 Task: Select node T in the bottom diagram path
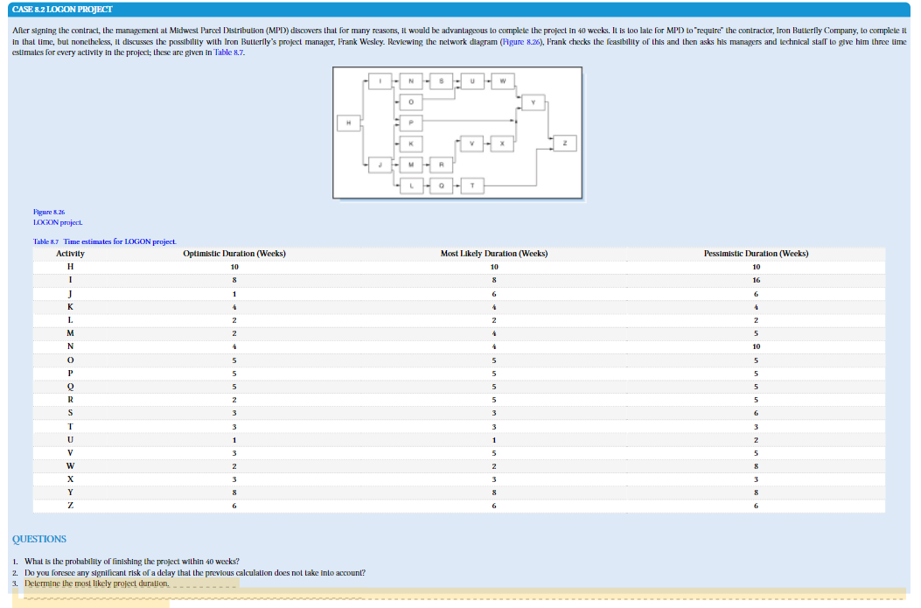click(x=472, y=185)
